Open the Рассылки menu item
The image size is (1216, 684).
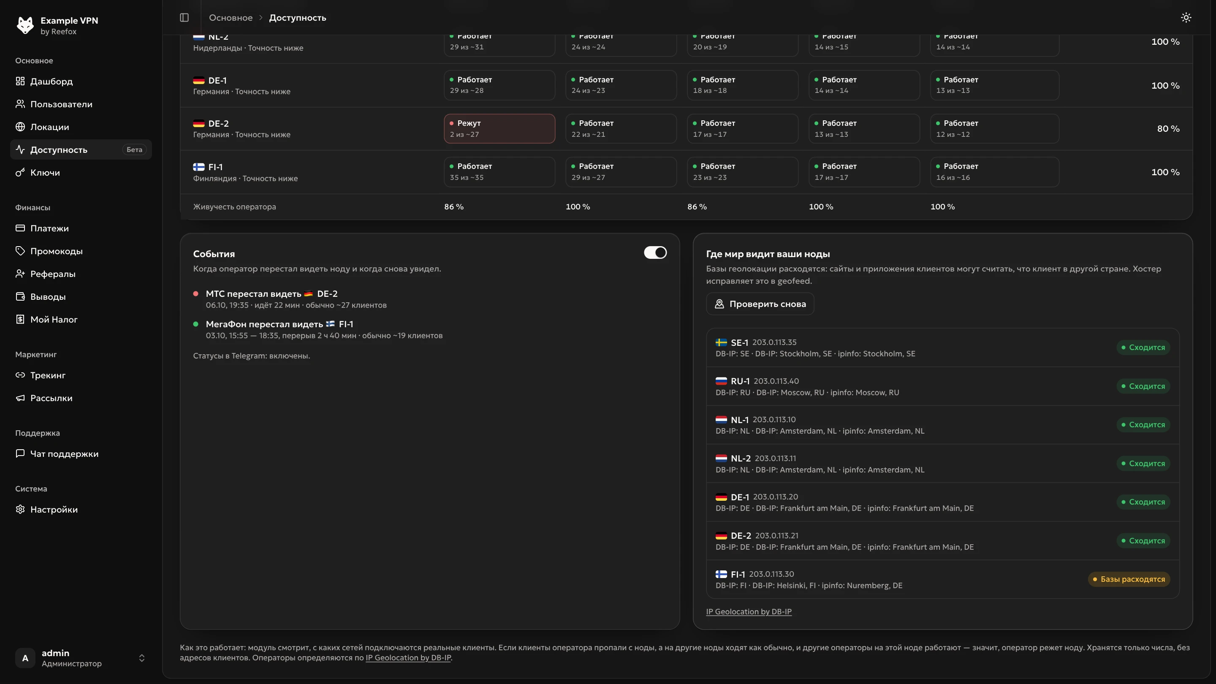pos(81,398)
